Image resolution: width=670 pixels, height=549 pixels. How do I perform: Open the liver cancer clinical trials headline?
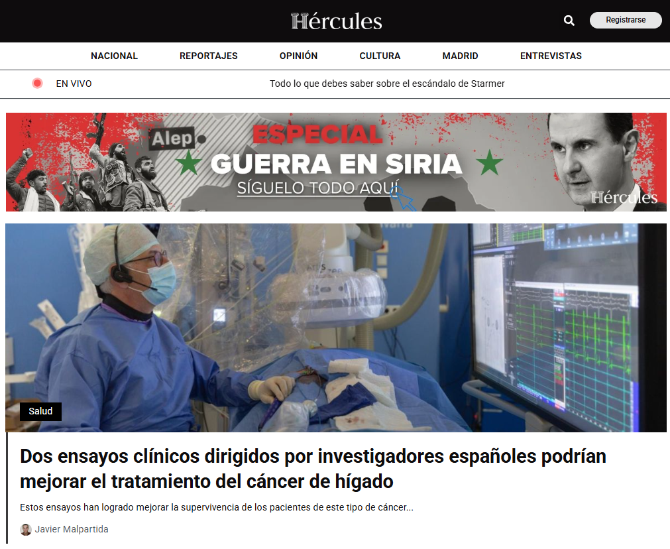313,469
